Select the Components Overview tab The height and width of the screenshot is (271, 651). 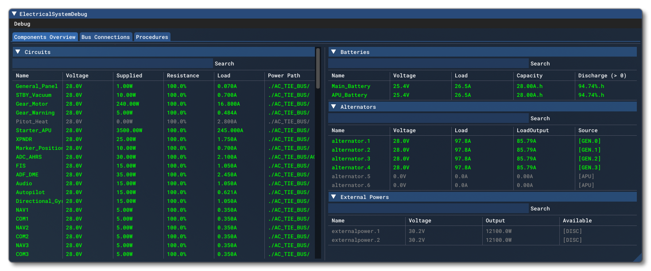44,37
